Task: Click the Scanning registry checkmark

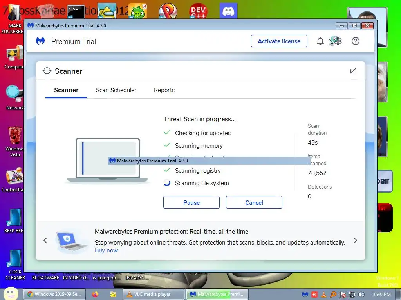Action: pos(167,170)
